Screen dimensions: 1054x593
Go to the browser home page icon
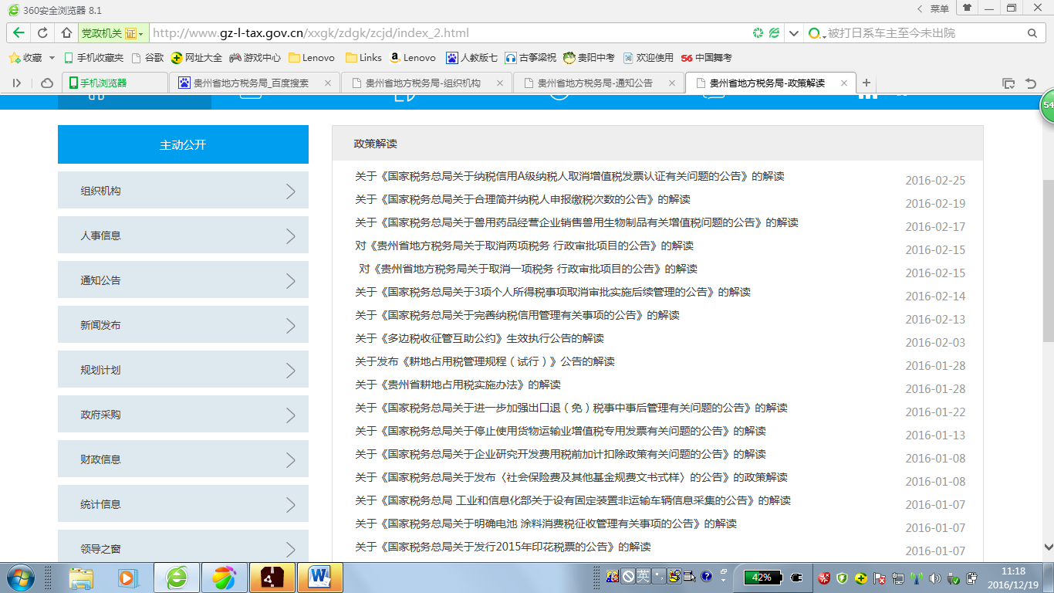[66, 33]
